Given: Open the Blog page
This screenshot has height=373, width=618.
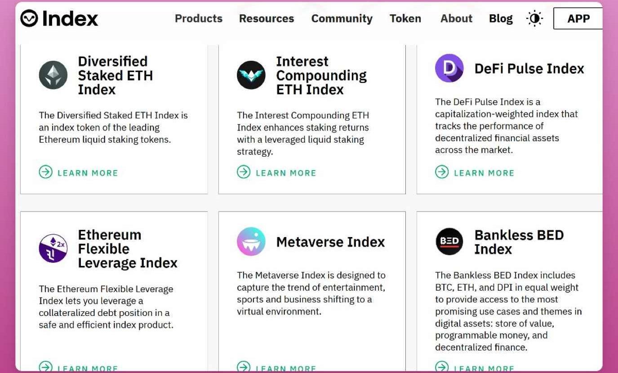Looking at the screenshot, I should [501, 18].
